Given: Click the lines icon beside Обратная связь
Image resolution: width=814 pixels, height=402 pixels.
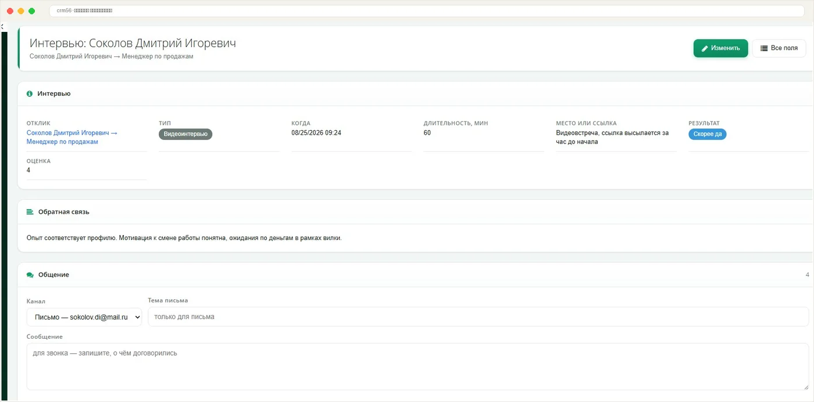Looking at the screenshot, I should click(30, 212).
